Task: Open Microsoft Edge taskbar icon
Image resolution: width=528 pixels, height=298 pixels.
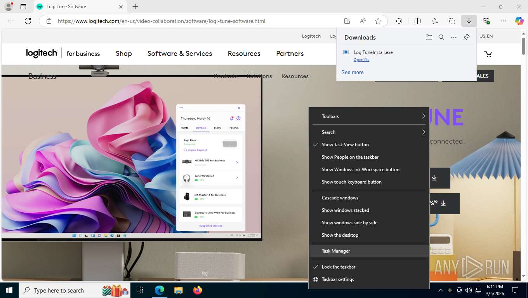Action: pyautogui.click(x=160, y=290)
